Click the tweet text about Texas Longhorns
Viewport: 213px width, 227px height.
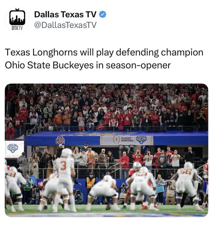click(x=104, y=58)
